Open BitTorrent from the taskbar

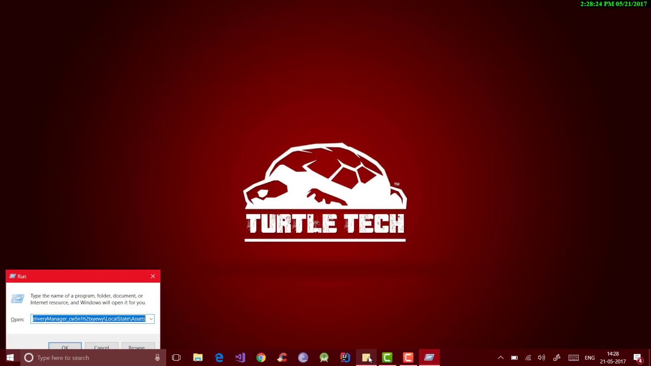click(303, 358)
